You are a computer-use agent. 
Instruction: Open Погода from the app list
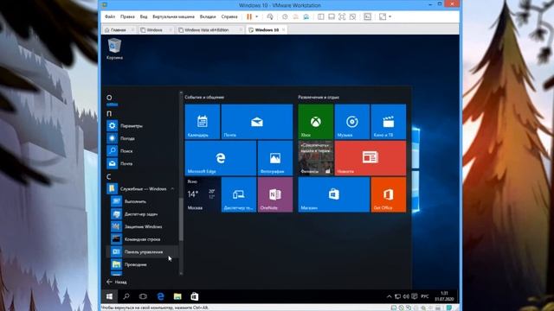point(142,138)
